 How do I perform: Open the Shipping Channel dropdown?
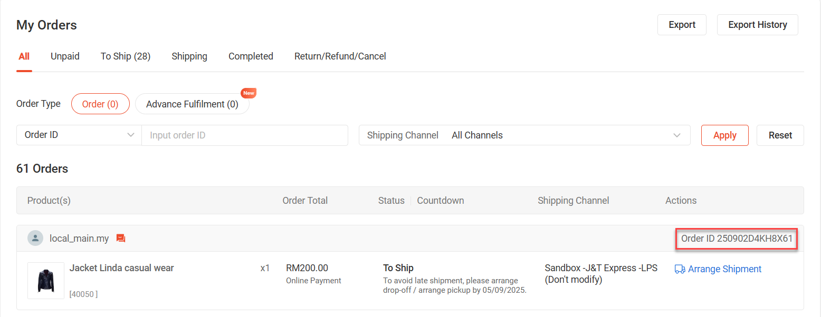pyautogui.click(x=524, y=135)
